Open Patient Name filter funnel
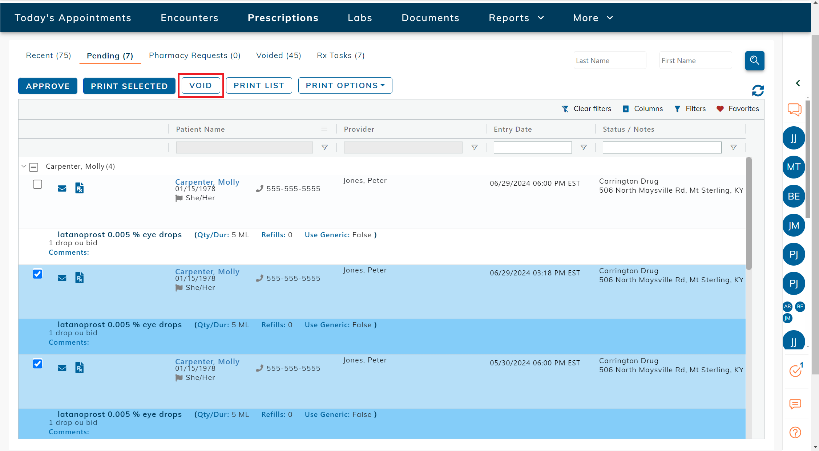The width and height of the screenshot is (819, 451). (x=324, y=147)
